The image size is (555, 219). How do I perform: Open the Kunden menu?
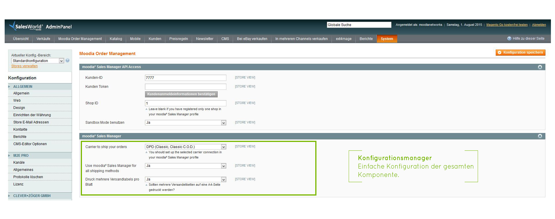(155, 39)
